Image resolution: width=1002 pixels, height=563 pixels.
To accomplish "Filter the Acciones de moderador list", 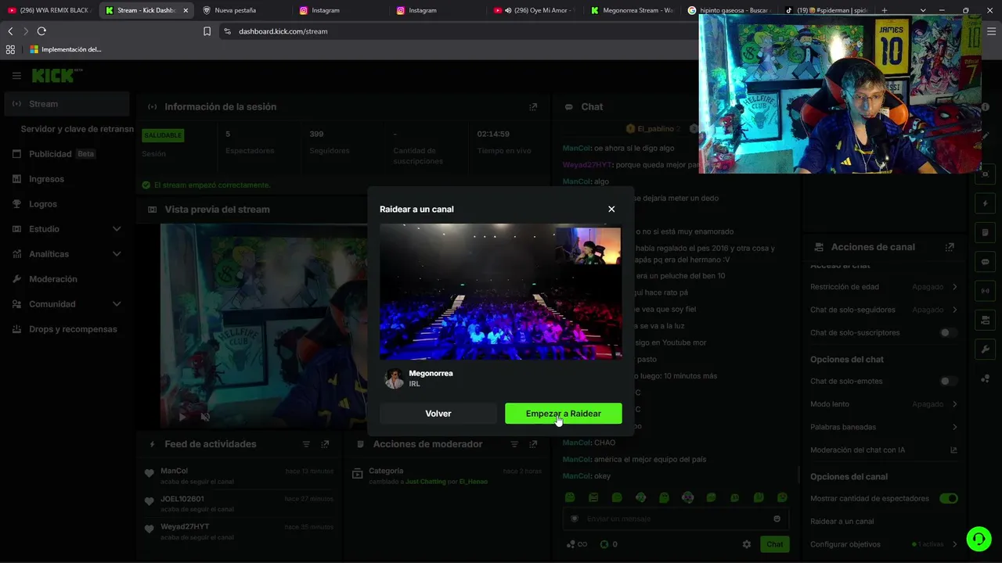I will pyautogui.click(x=514, y=444).
